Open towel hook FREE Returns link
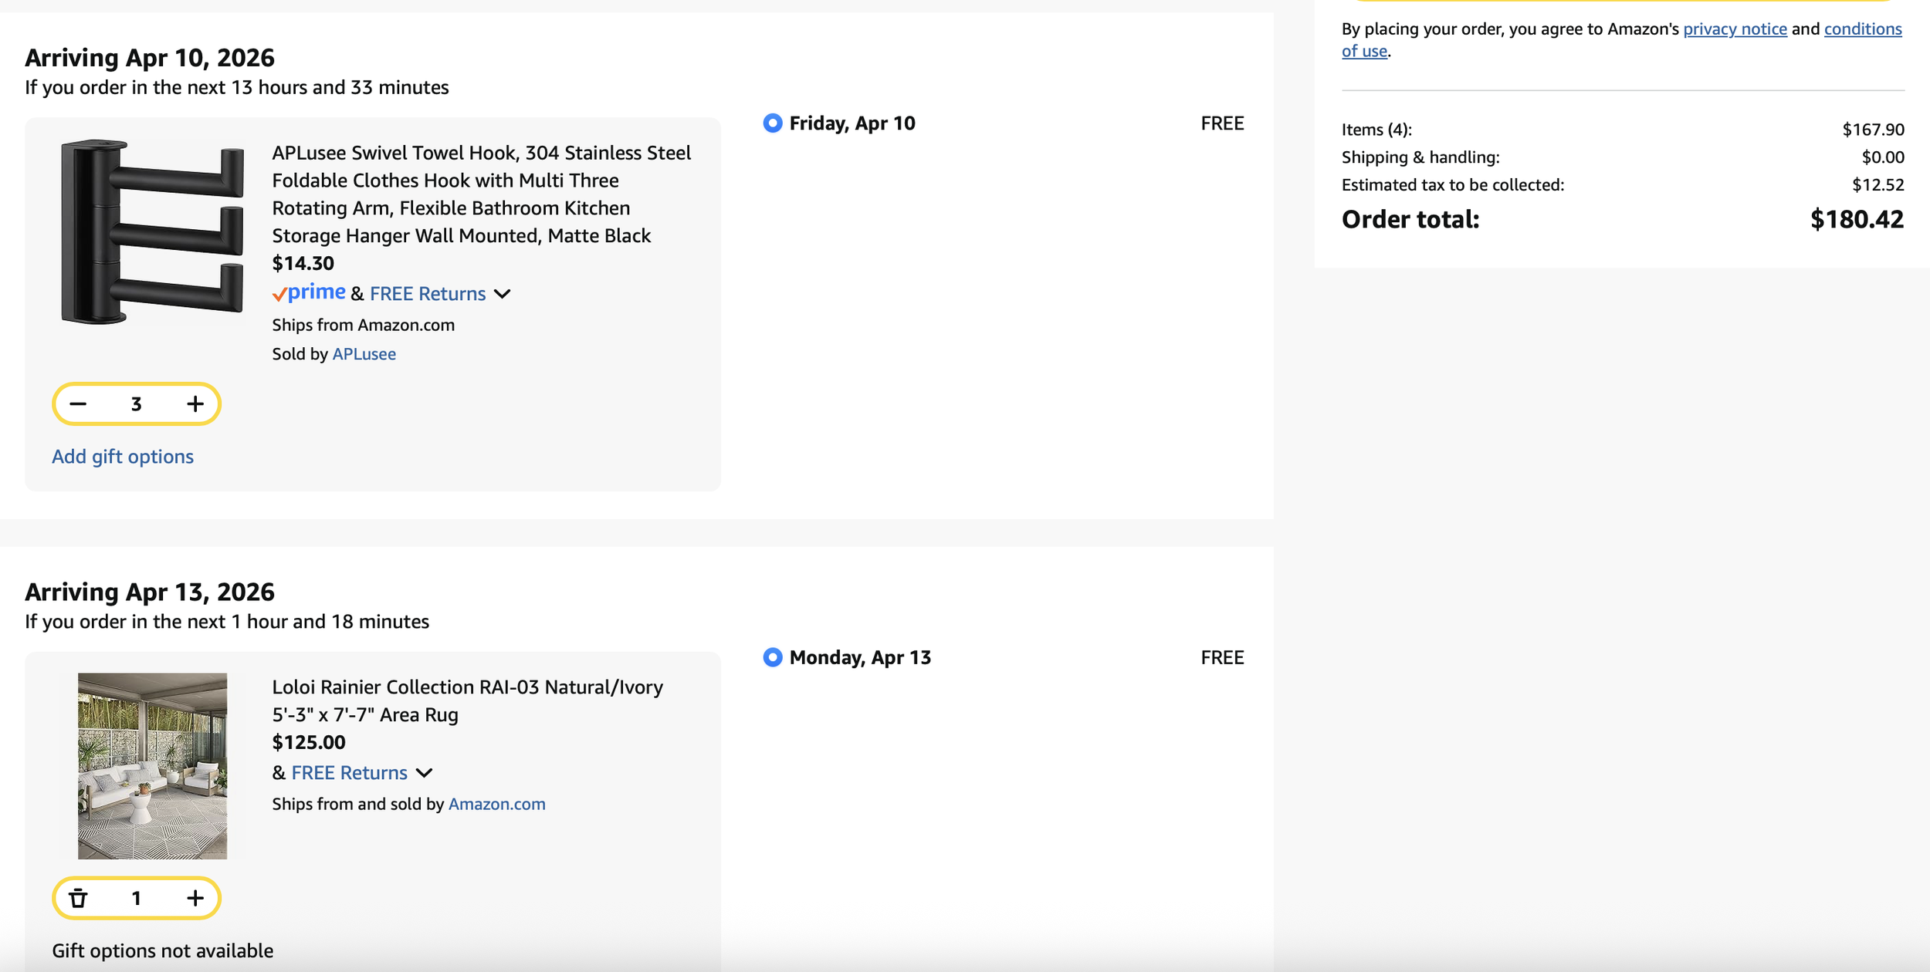 427,294
